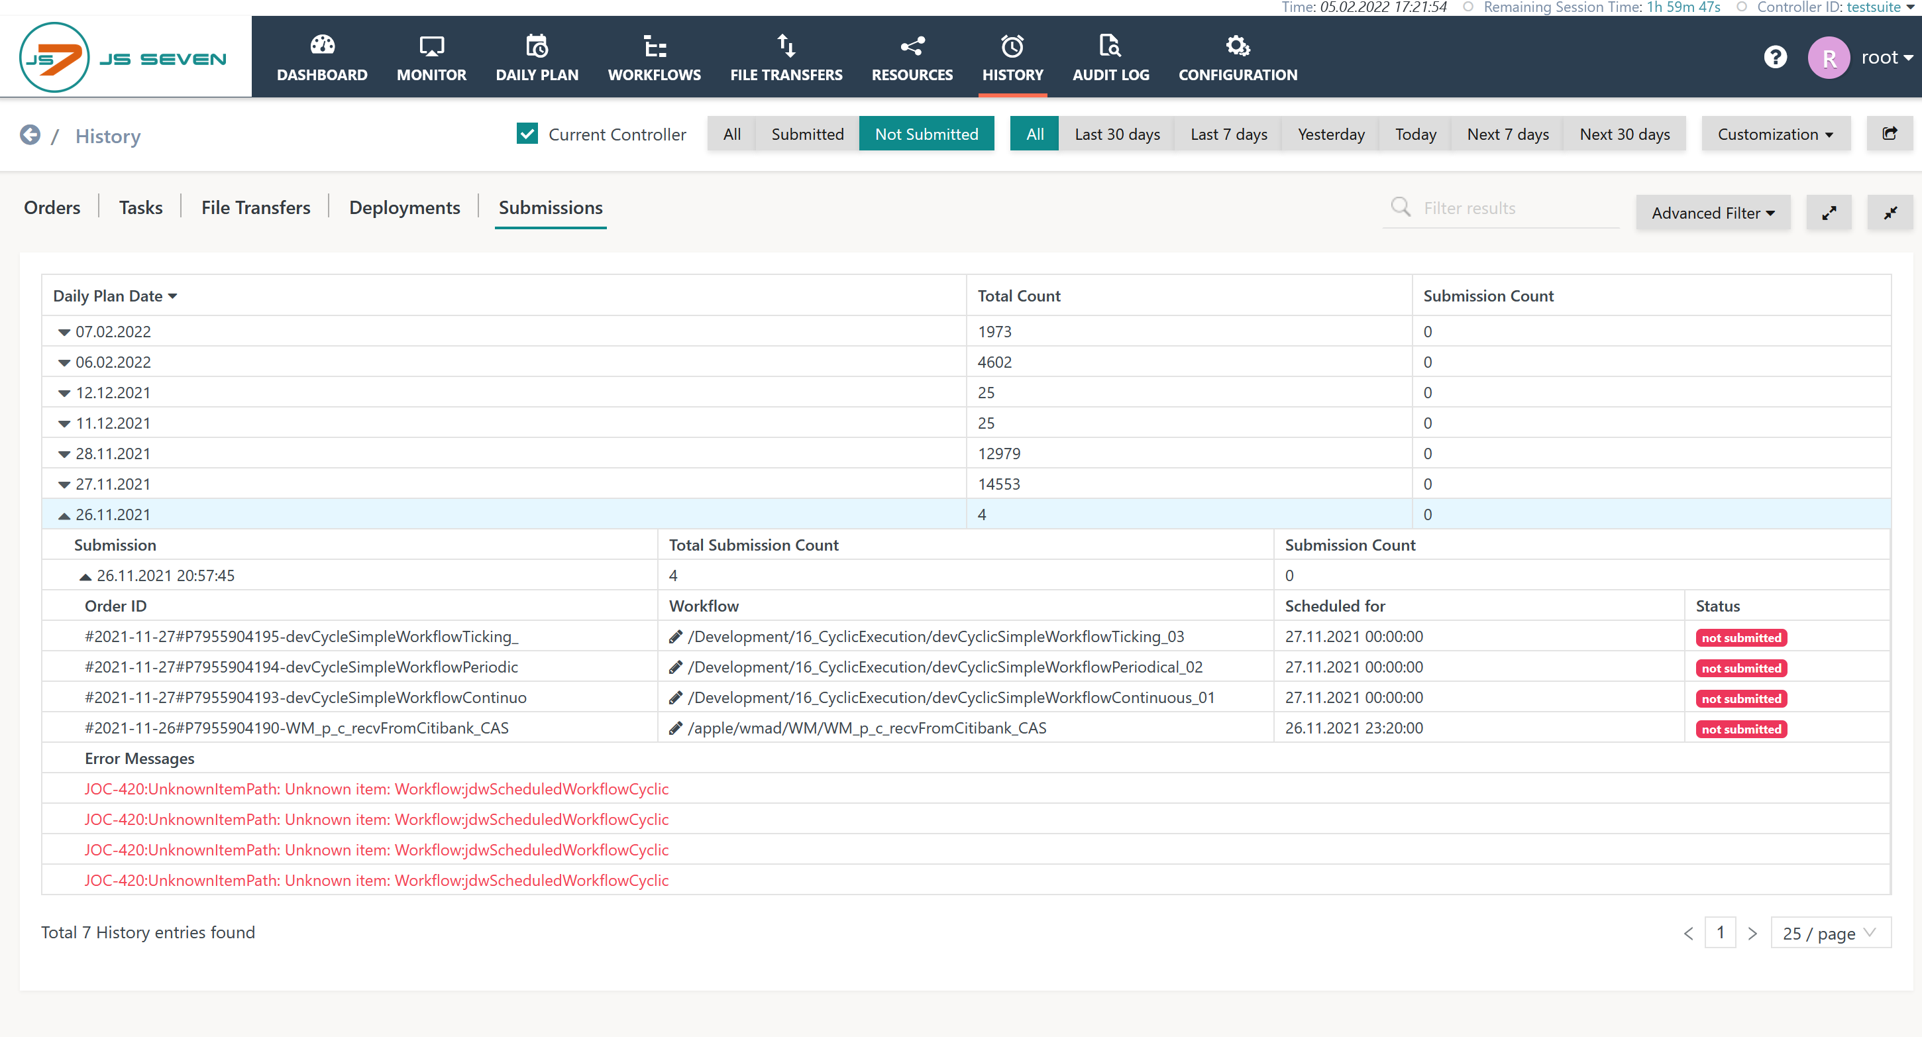Expand the 28.11.2021 row
1922x1037 pixels.
coord(64,455)
